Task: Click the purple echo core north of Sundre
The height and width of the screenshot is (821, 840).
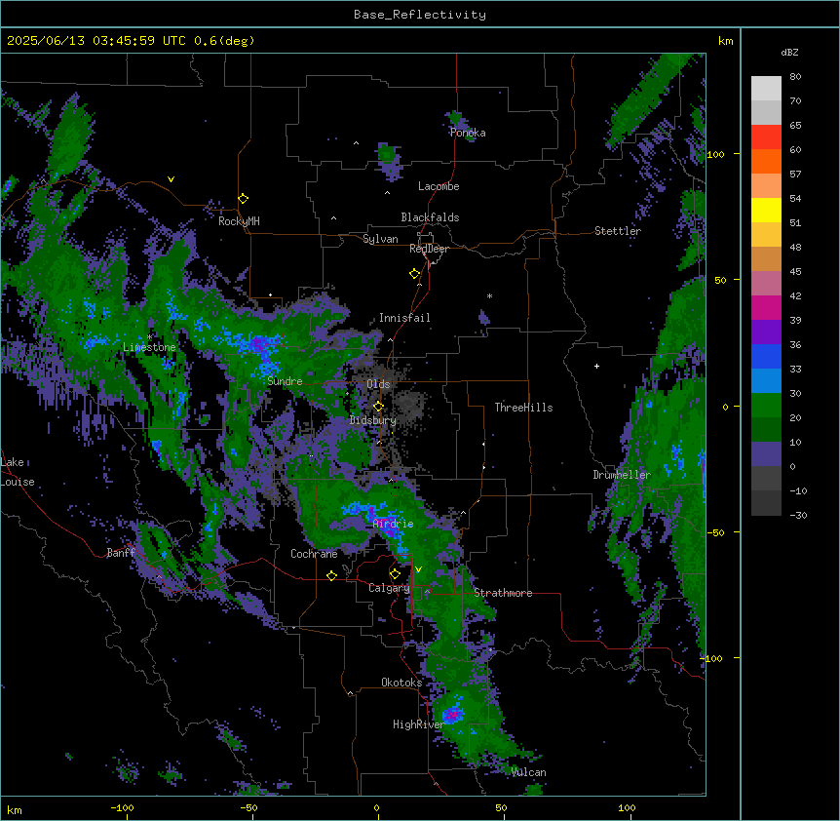Action: pyautogui.click(x=260, y=342)
